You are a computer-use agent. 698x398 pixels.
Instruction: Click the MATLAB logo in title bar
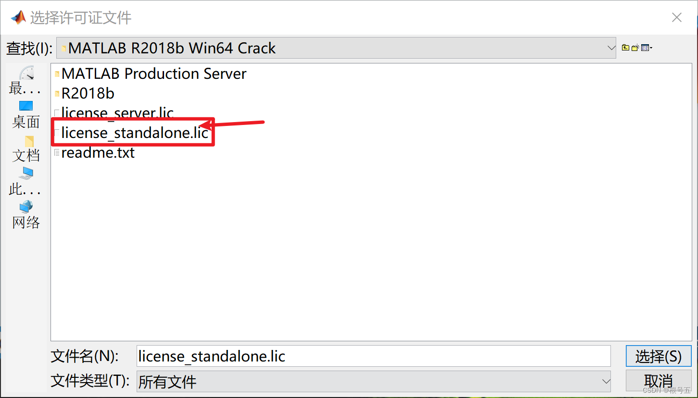[18, 17]
